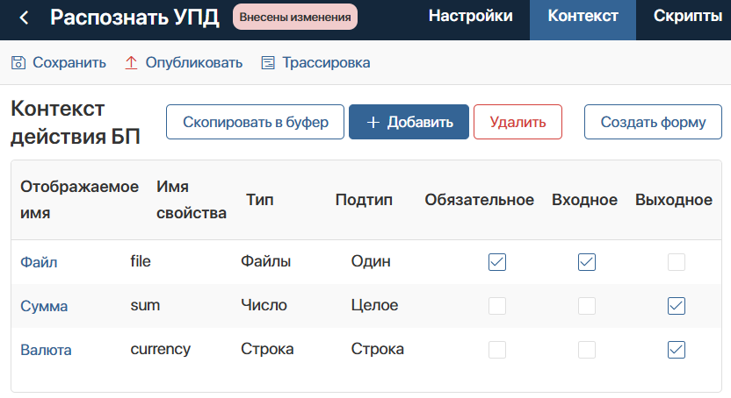Click the Save floppy disk icon
Viewport: 731px width, 398px height.
pyautogui.click(x=18, y=63)
